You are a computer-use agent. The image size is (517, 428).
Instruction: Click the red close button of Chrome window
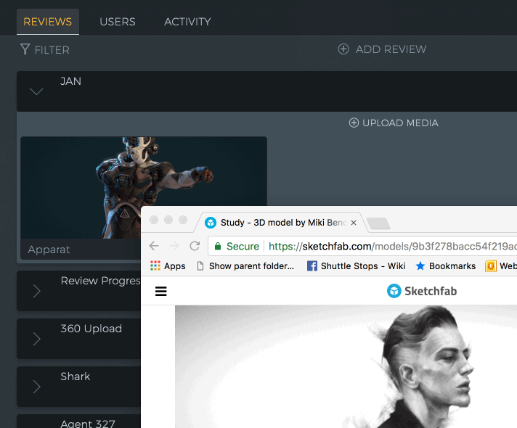coord(154,220)
